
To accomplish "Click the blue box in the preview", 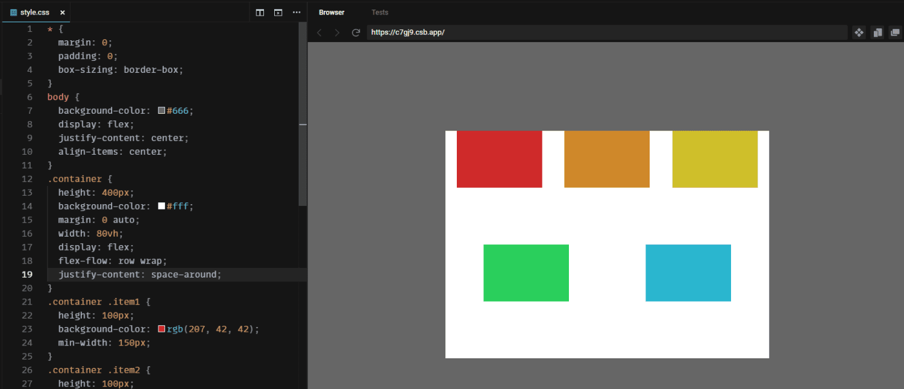I will 688,273.
